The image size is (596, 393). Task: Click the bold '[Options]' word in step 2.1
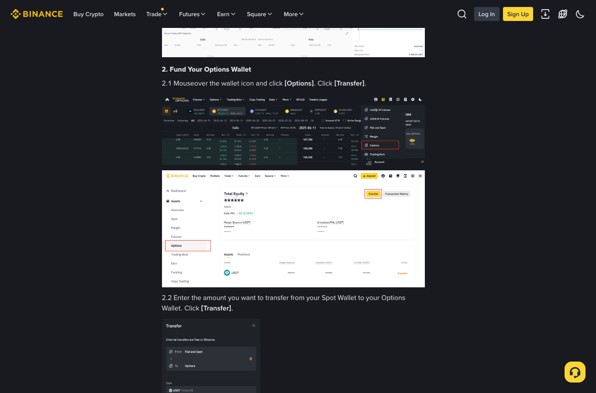(x=299, y=83)
